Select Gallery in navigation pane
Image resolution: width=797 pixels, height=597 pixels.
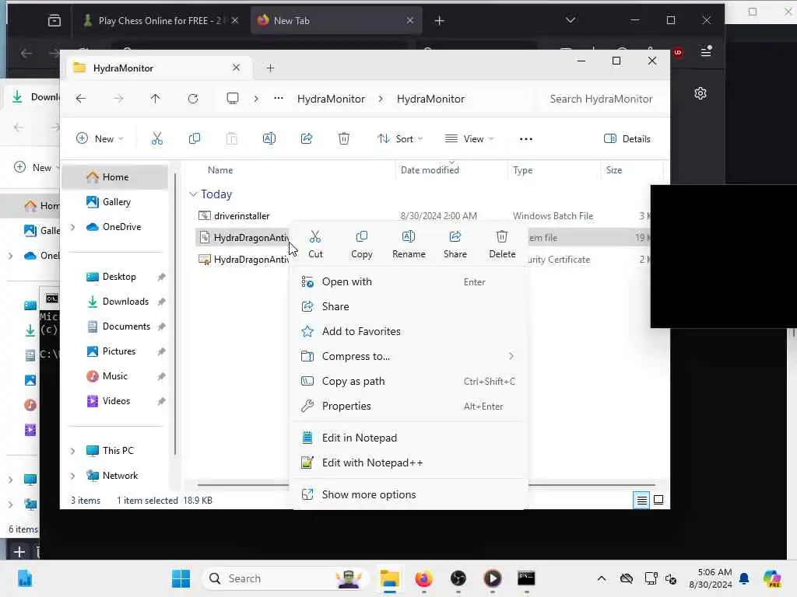(115, 202)
